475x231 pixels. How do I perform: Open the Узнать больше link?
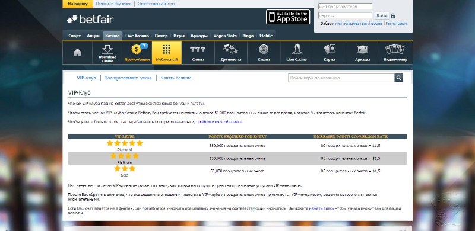point(176,78)
